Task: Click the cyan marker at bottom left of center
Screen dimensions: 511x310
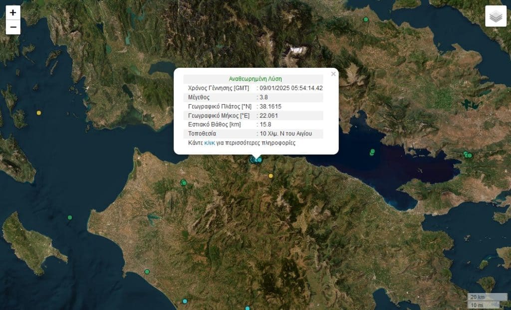Action: tap(185, 301)
